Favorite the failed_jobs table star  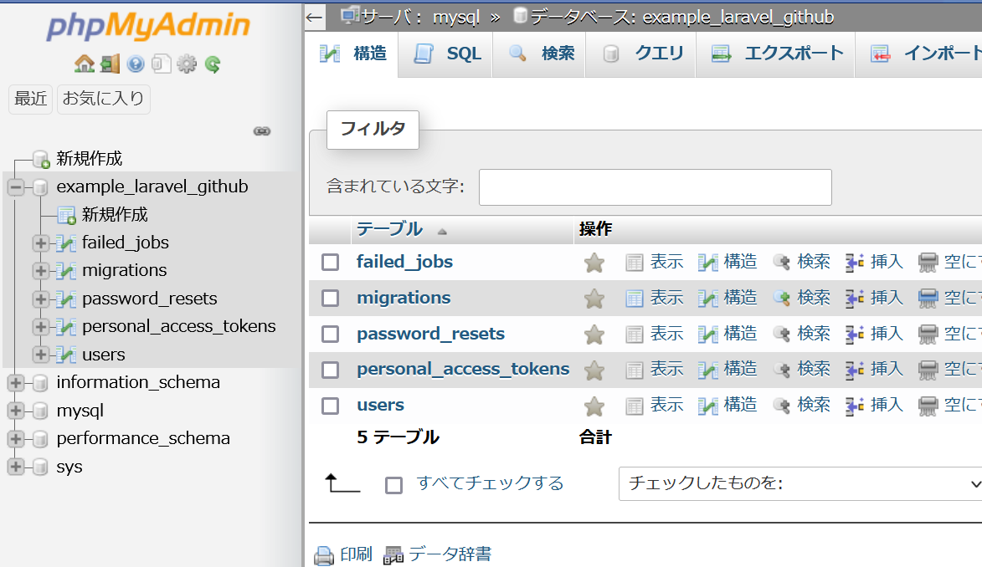[594, 263]
